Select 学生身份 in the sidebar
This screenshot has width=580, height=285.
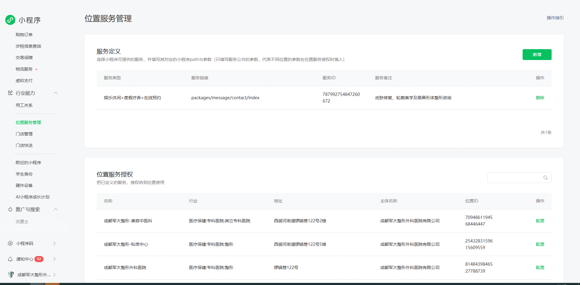[24, 174]
